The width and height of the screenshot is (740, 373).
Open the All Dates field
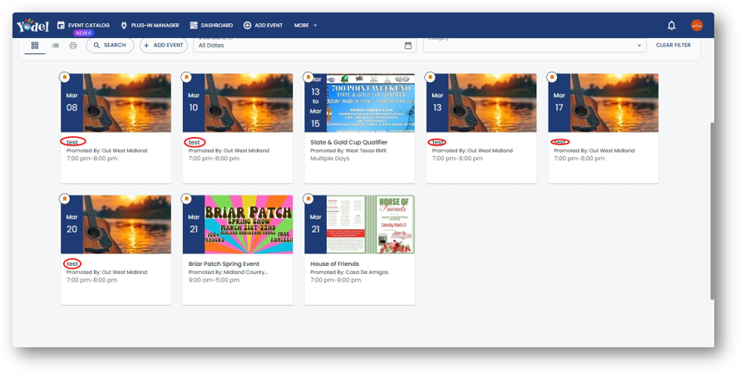click(x=304, y=45)
